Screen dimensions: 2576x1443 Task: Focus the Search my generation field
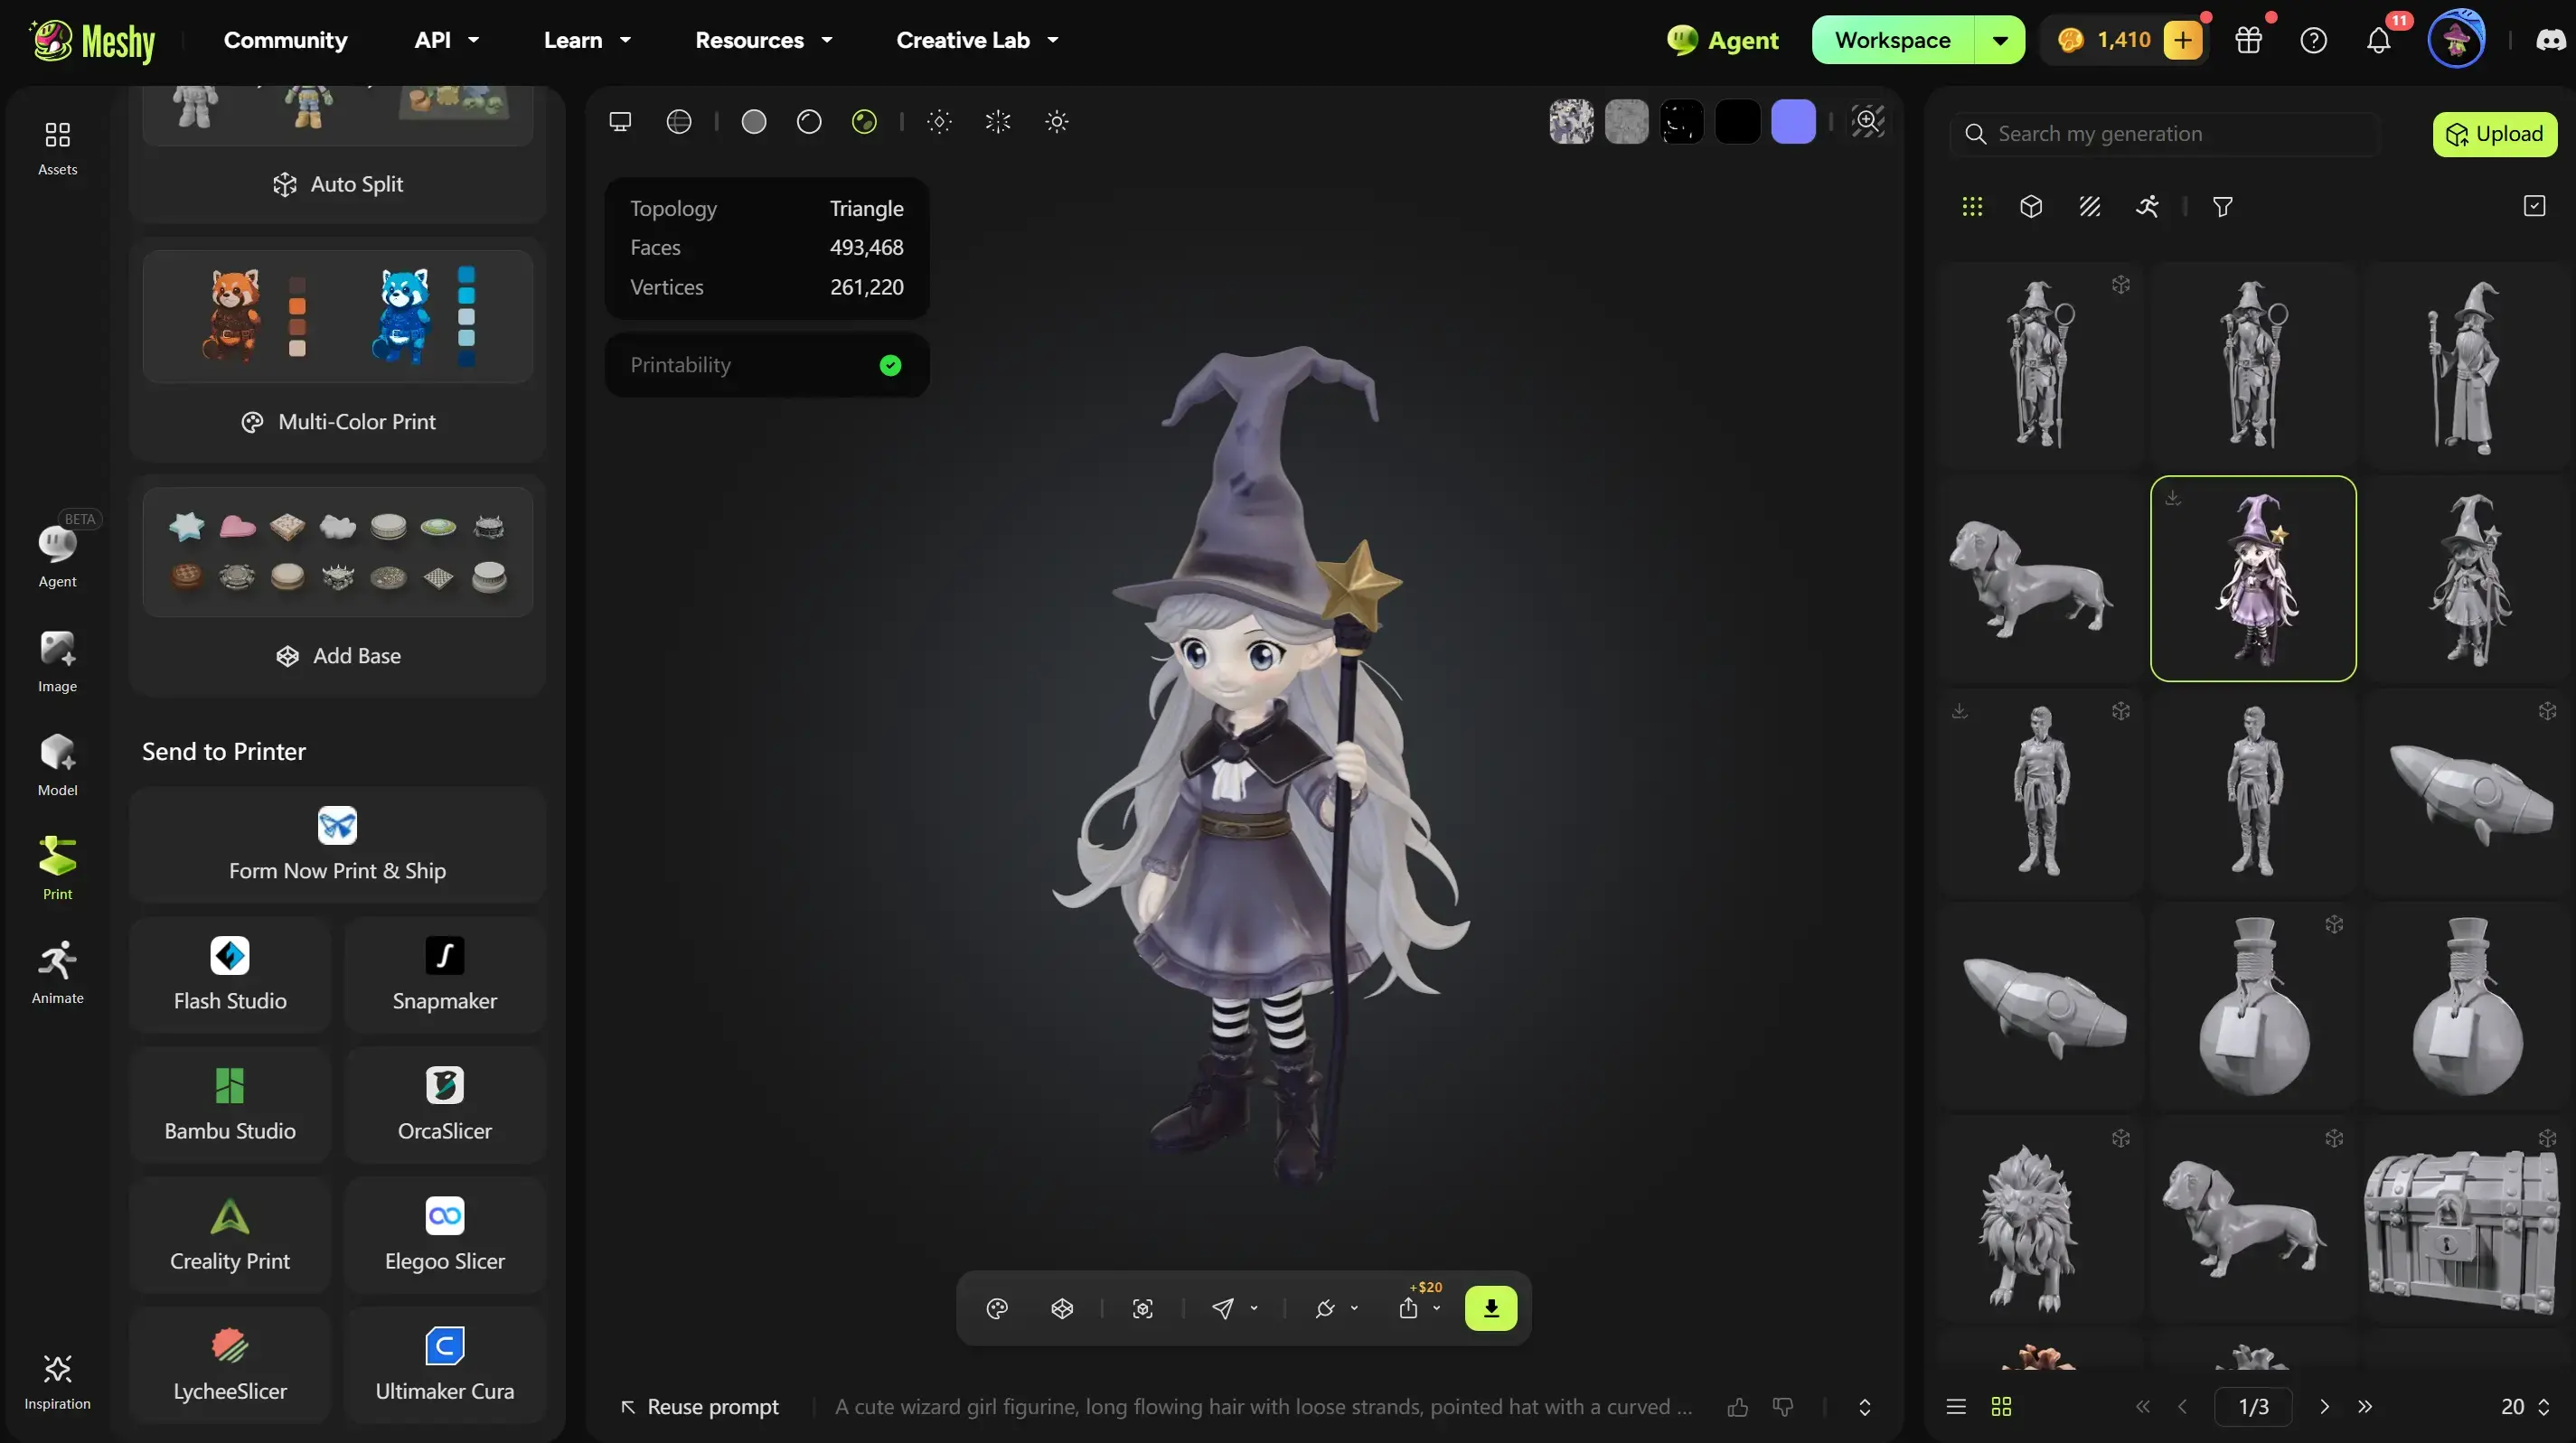tap(2165, 134)
